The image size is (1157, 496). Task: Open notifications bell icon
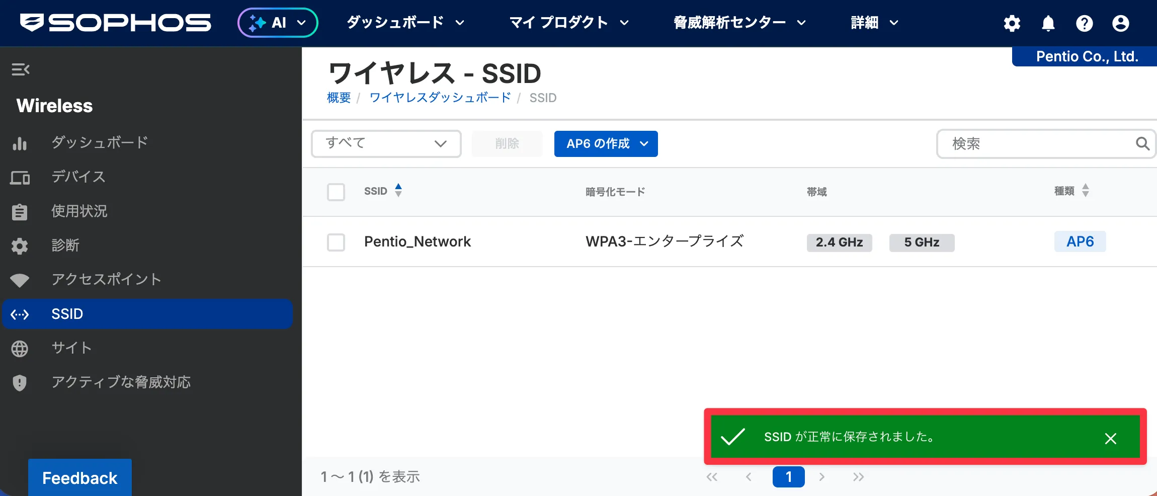click(1048, 23)
